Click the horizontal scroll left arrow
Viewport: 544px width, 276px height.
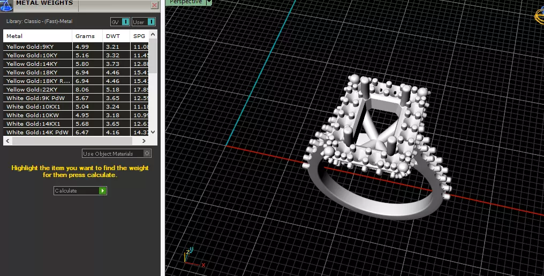pos(7,141)
